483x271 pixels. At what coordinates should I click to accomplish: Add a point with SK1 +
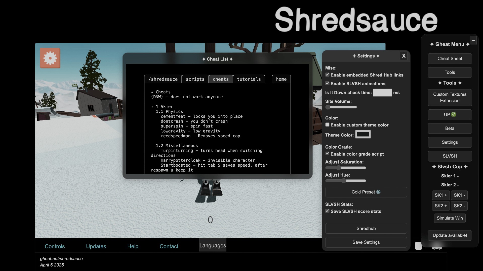coord(441,195)
